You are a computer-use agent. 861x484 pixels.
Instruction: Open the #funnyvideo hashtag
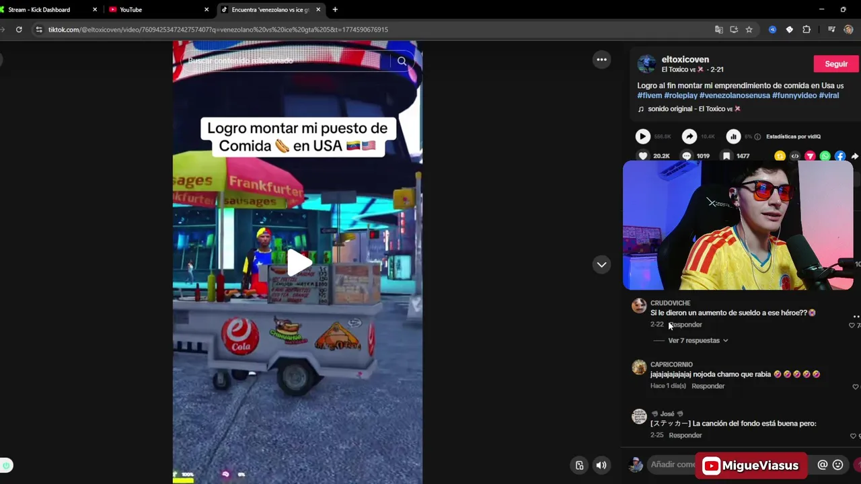pyautogui.click(x=794, y=95)
